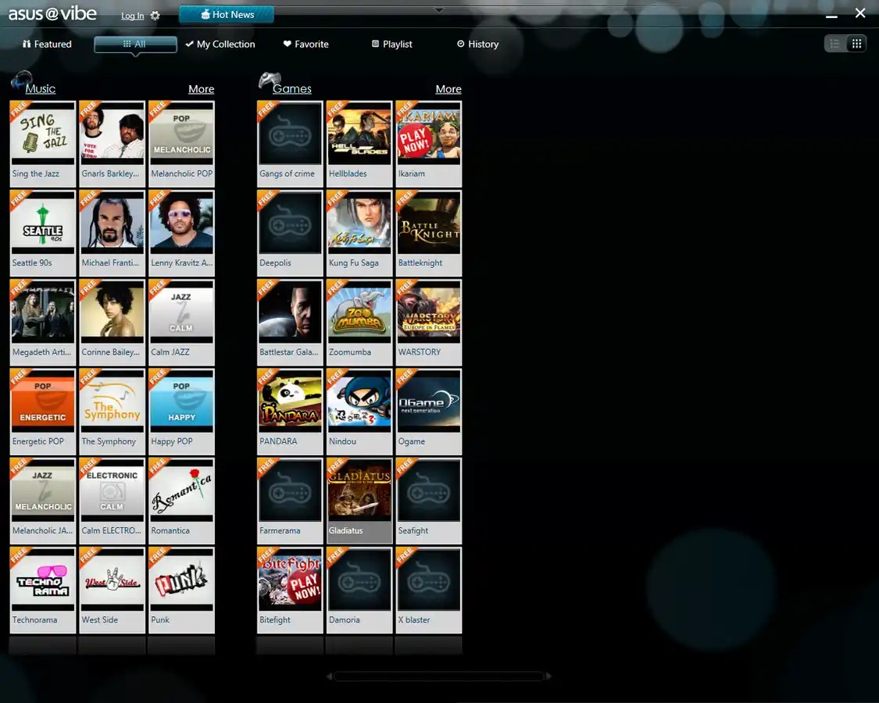Open the Technorama station

coord(43,590)
